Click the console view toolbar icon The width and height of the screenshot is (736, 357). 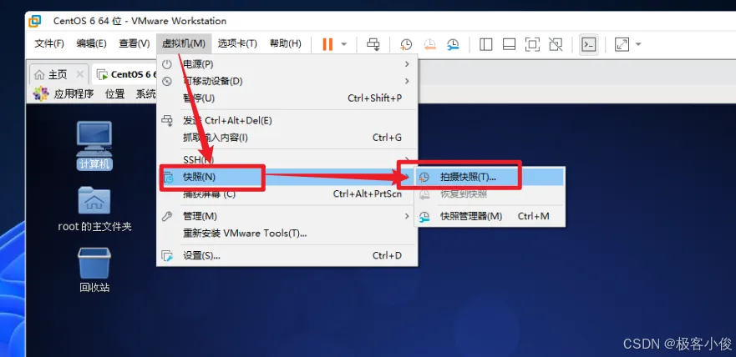(x=589, y=44)
